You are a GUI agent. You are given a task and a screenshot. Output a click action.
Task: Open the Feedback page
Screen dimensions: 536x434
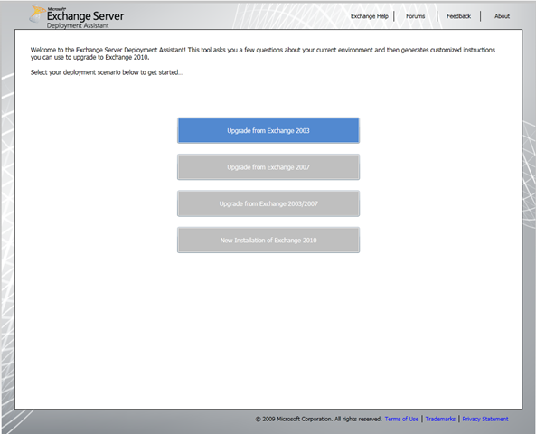coord(458,16)
